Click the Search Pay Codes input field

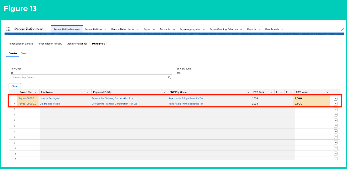click(92, 77)
